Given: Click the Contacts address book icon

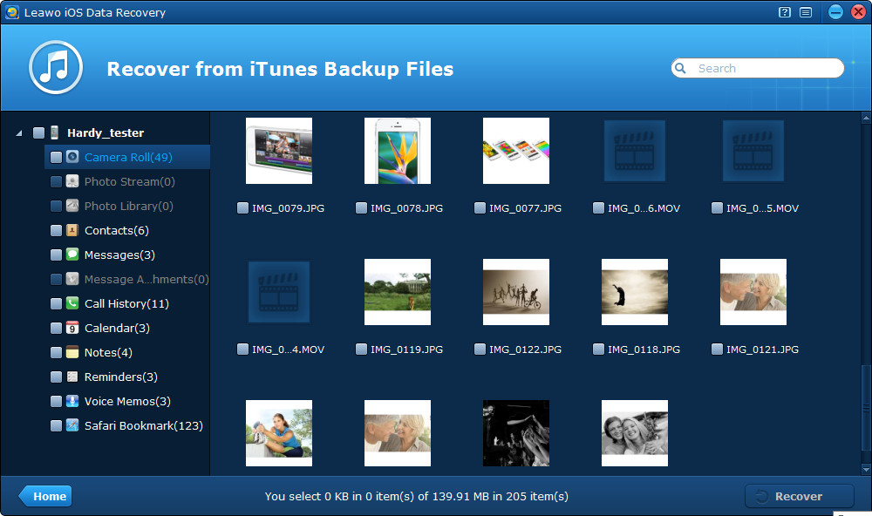Looking at the screenshot, I should click(x=72, y=230).
